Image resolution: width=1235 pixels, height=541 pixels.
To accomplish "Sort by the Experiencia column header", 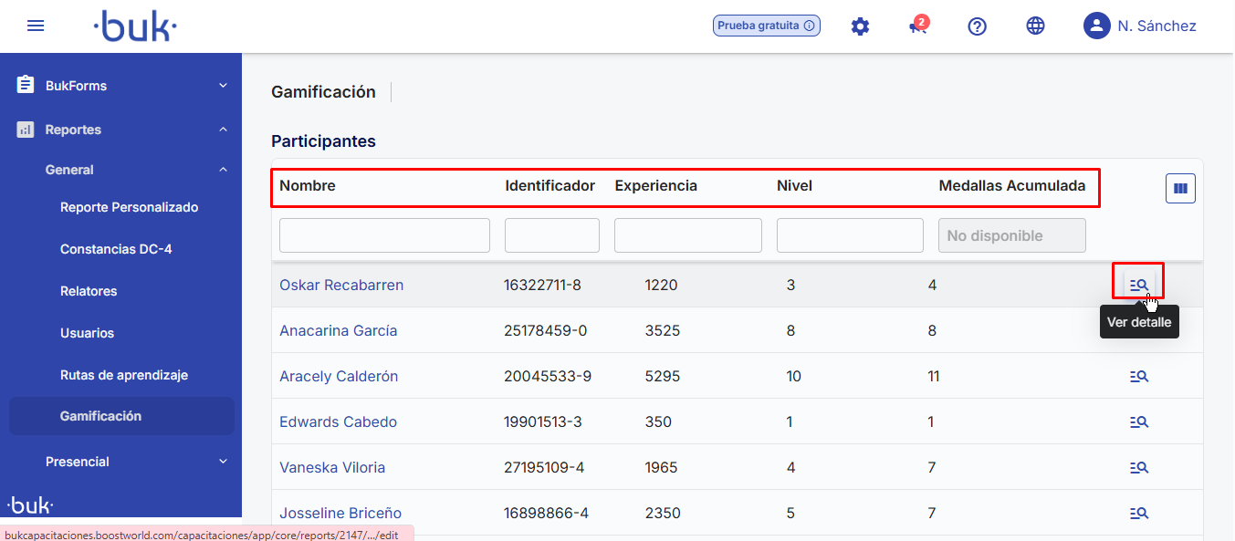I will click(655, 186).
